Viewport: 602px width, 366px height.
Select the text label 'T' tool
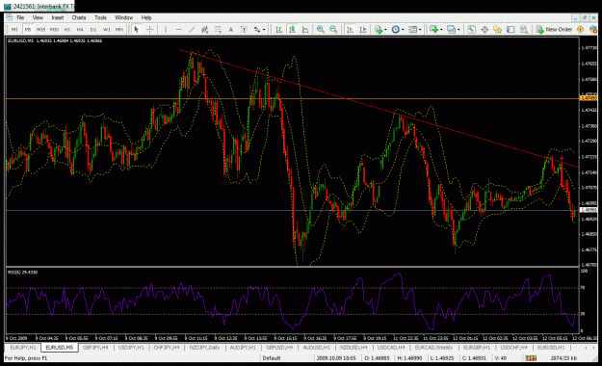tap(244, 30)
